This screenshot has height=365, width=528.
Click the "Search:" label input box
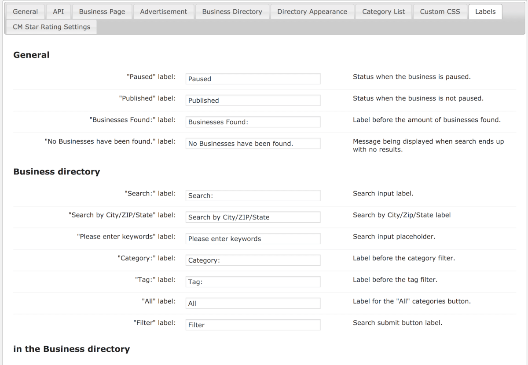click(253, 196)
